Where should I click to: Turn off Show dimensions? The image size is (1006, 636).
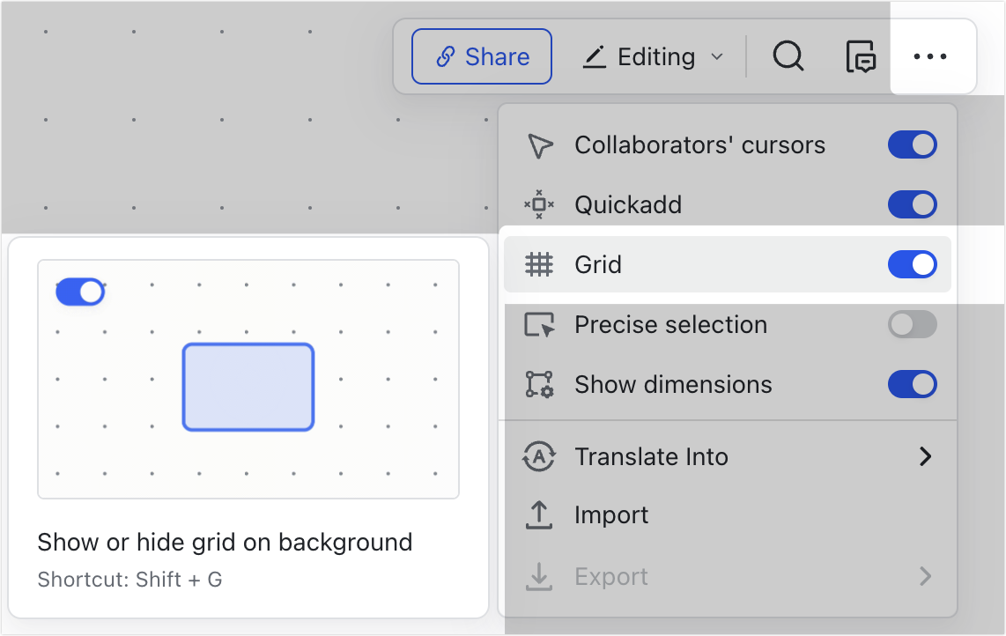coord(913,384)
